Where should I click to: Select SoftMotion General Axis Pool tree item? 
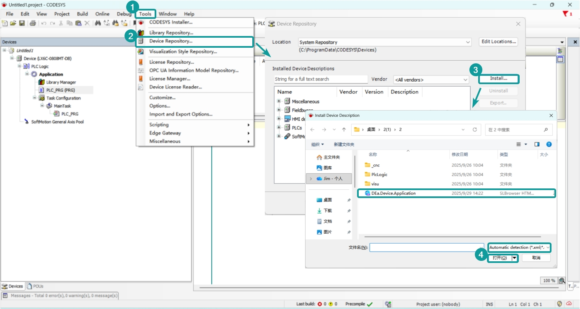point(58,122)
